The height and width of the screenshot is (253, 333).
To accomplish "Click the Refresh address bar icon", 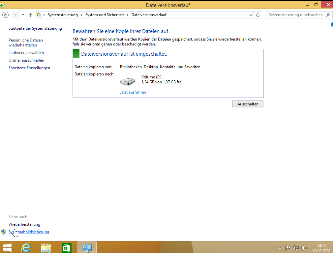I will (258, 15).
